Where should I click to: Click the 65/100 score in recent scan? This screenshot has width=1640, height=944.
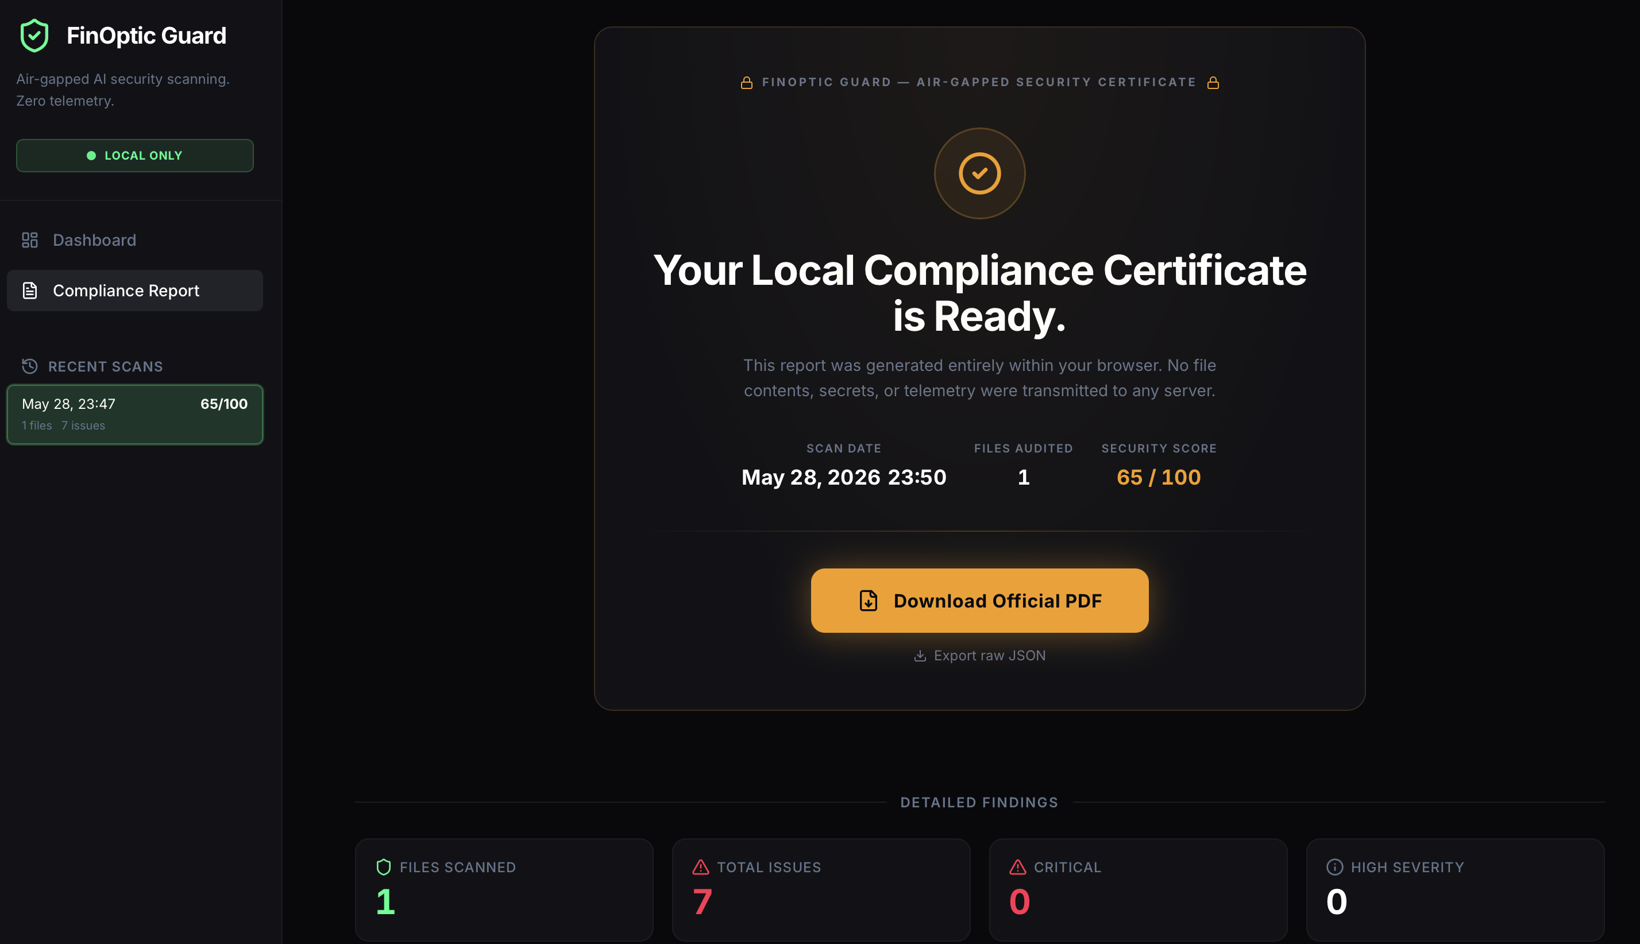223,404
